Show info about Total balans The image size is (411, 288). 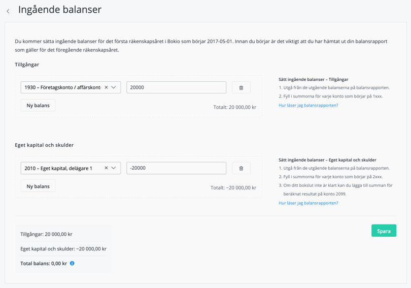(72, 263)
